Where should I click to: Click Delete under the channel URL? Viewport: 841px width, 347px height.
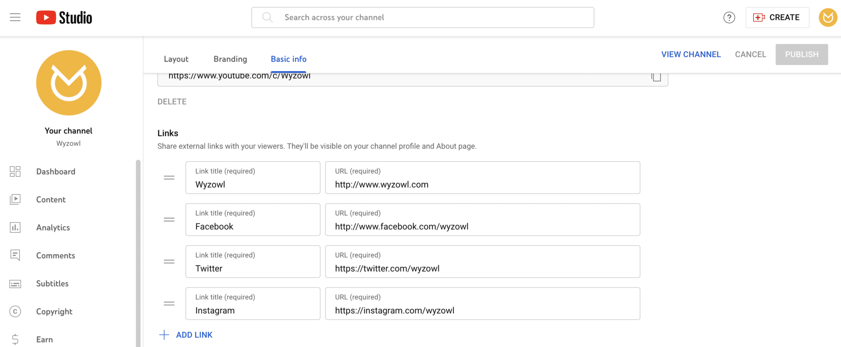tap(172, 102)
